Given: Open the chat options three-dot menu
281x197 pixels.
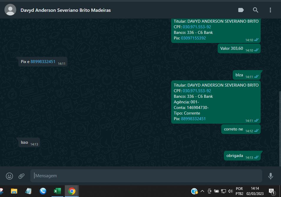Looking at the screenshot, I should pyautogui.click(x=270, y=10).
